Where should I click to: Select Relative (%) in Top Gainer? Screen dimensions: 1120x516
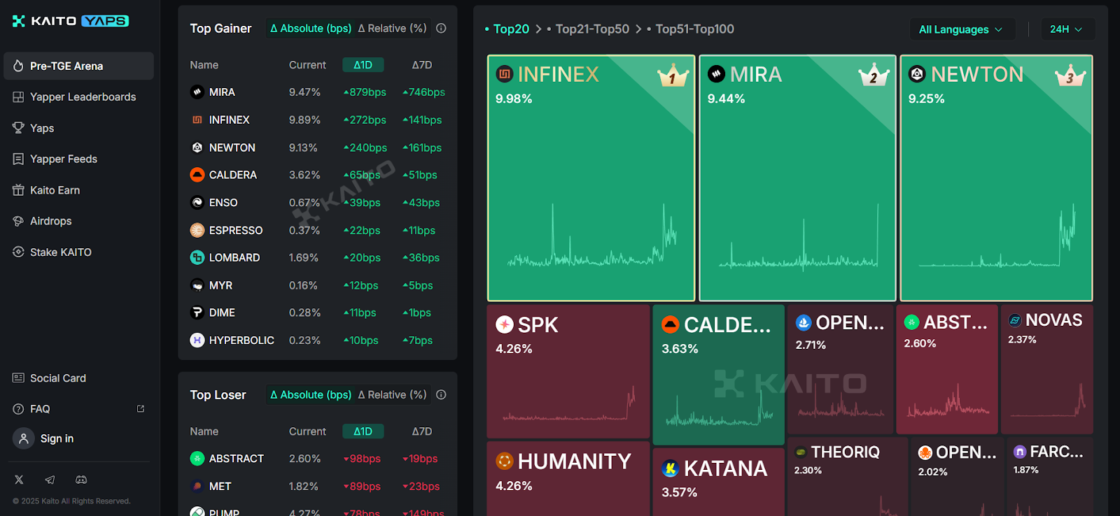point(392,29)
